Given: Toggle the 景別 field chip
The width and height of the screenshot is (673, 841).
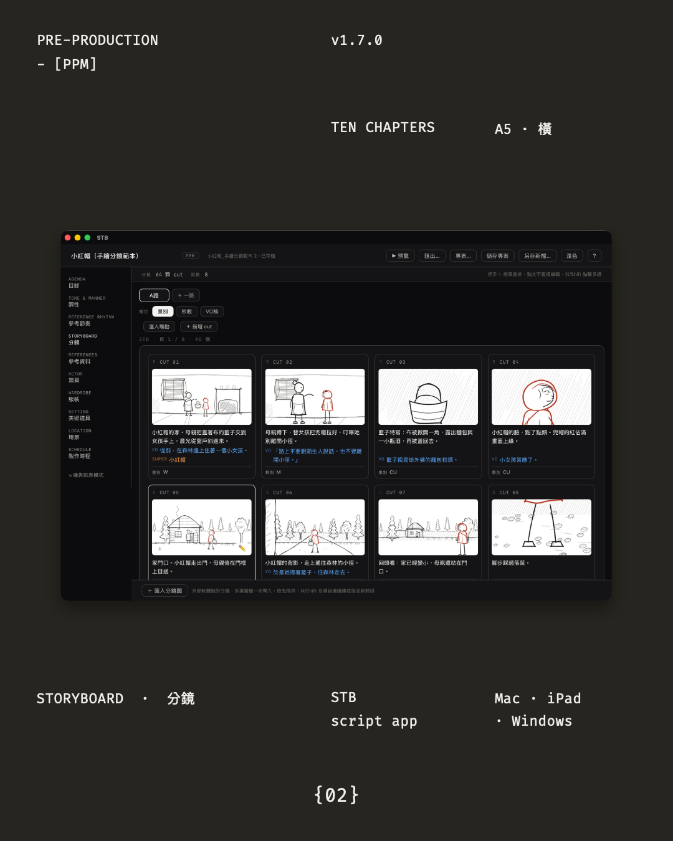Looking at the screenshot, I should coord(163,311).
